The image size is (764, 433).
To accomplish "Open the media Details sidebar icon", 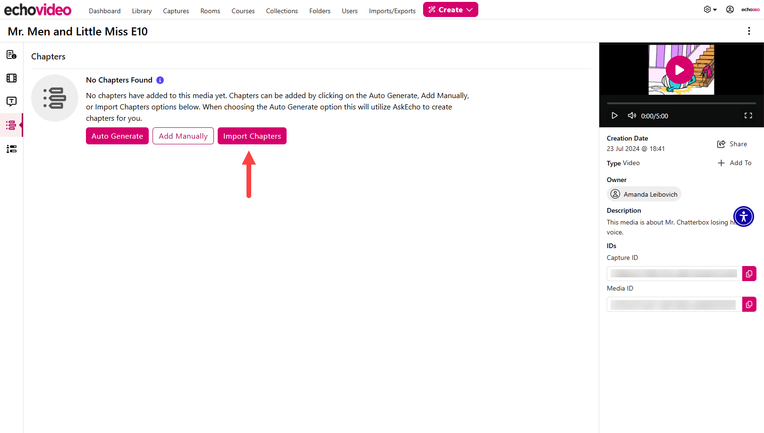I will (11, 55).
